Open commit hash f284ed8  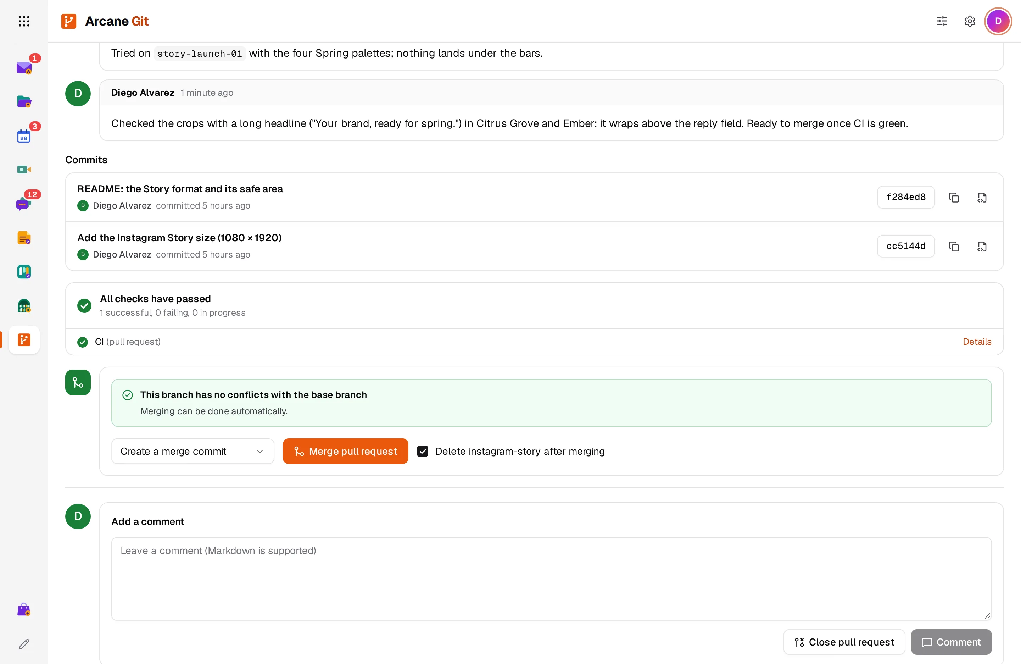(x=905, y=198)
